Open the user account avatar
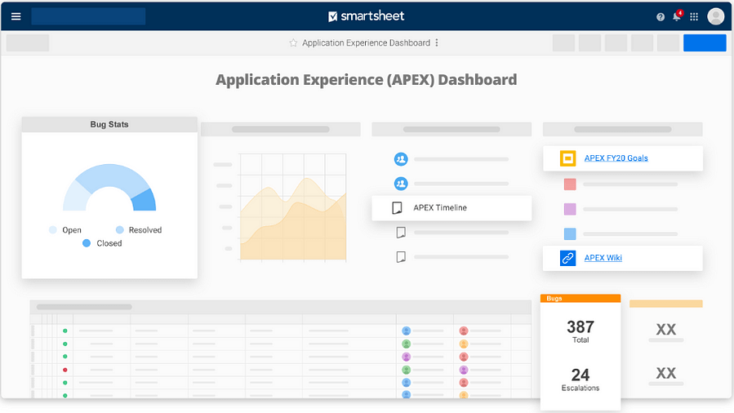The image size is (734, 413). click(716, 16)
